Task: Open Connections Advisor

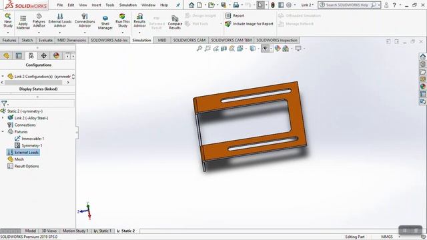Action: tap(85, 21)
